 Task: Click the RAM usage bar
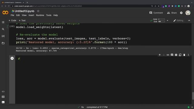click(x=162, y=19)
